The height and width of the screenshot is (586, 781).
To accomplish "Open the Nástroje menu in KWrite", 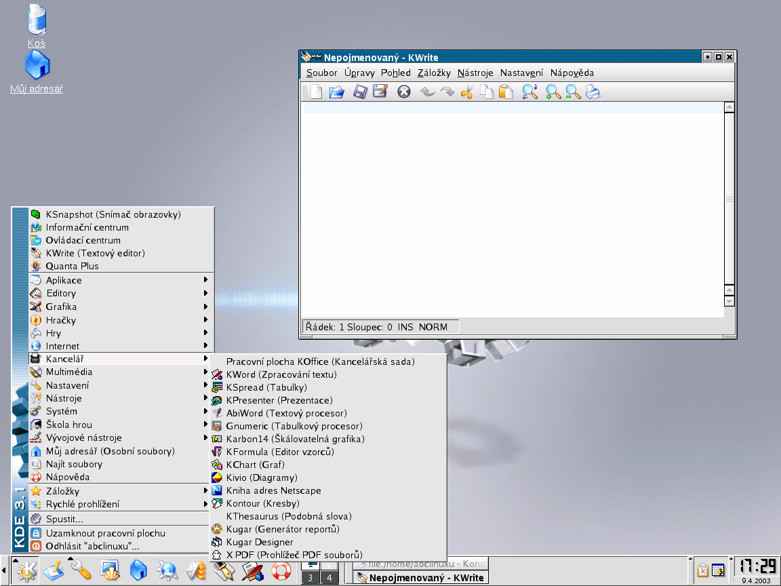I will (475, 73).
